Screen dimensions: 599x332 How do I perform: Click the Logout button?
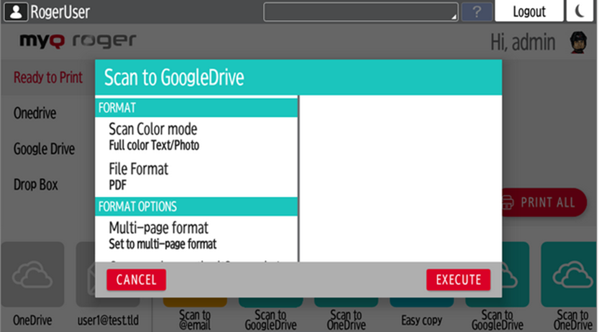529,11
